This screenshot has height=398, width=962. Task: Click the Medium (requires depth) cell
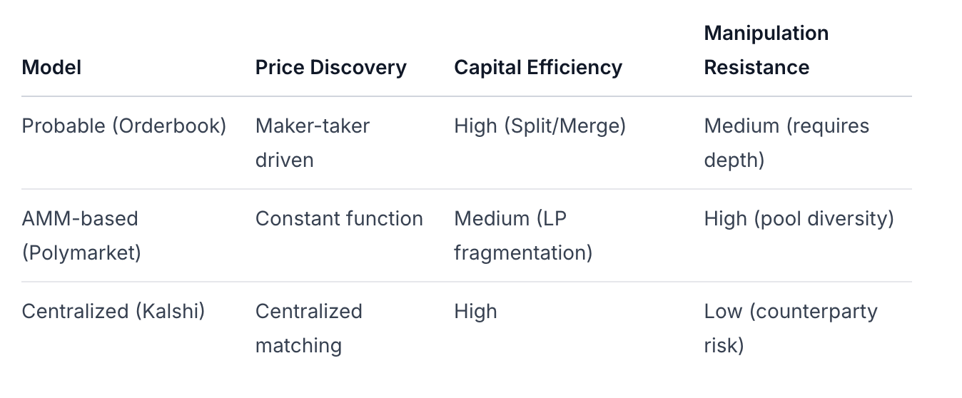[x=786, y=143]
